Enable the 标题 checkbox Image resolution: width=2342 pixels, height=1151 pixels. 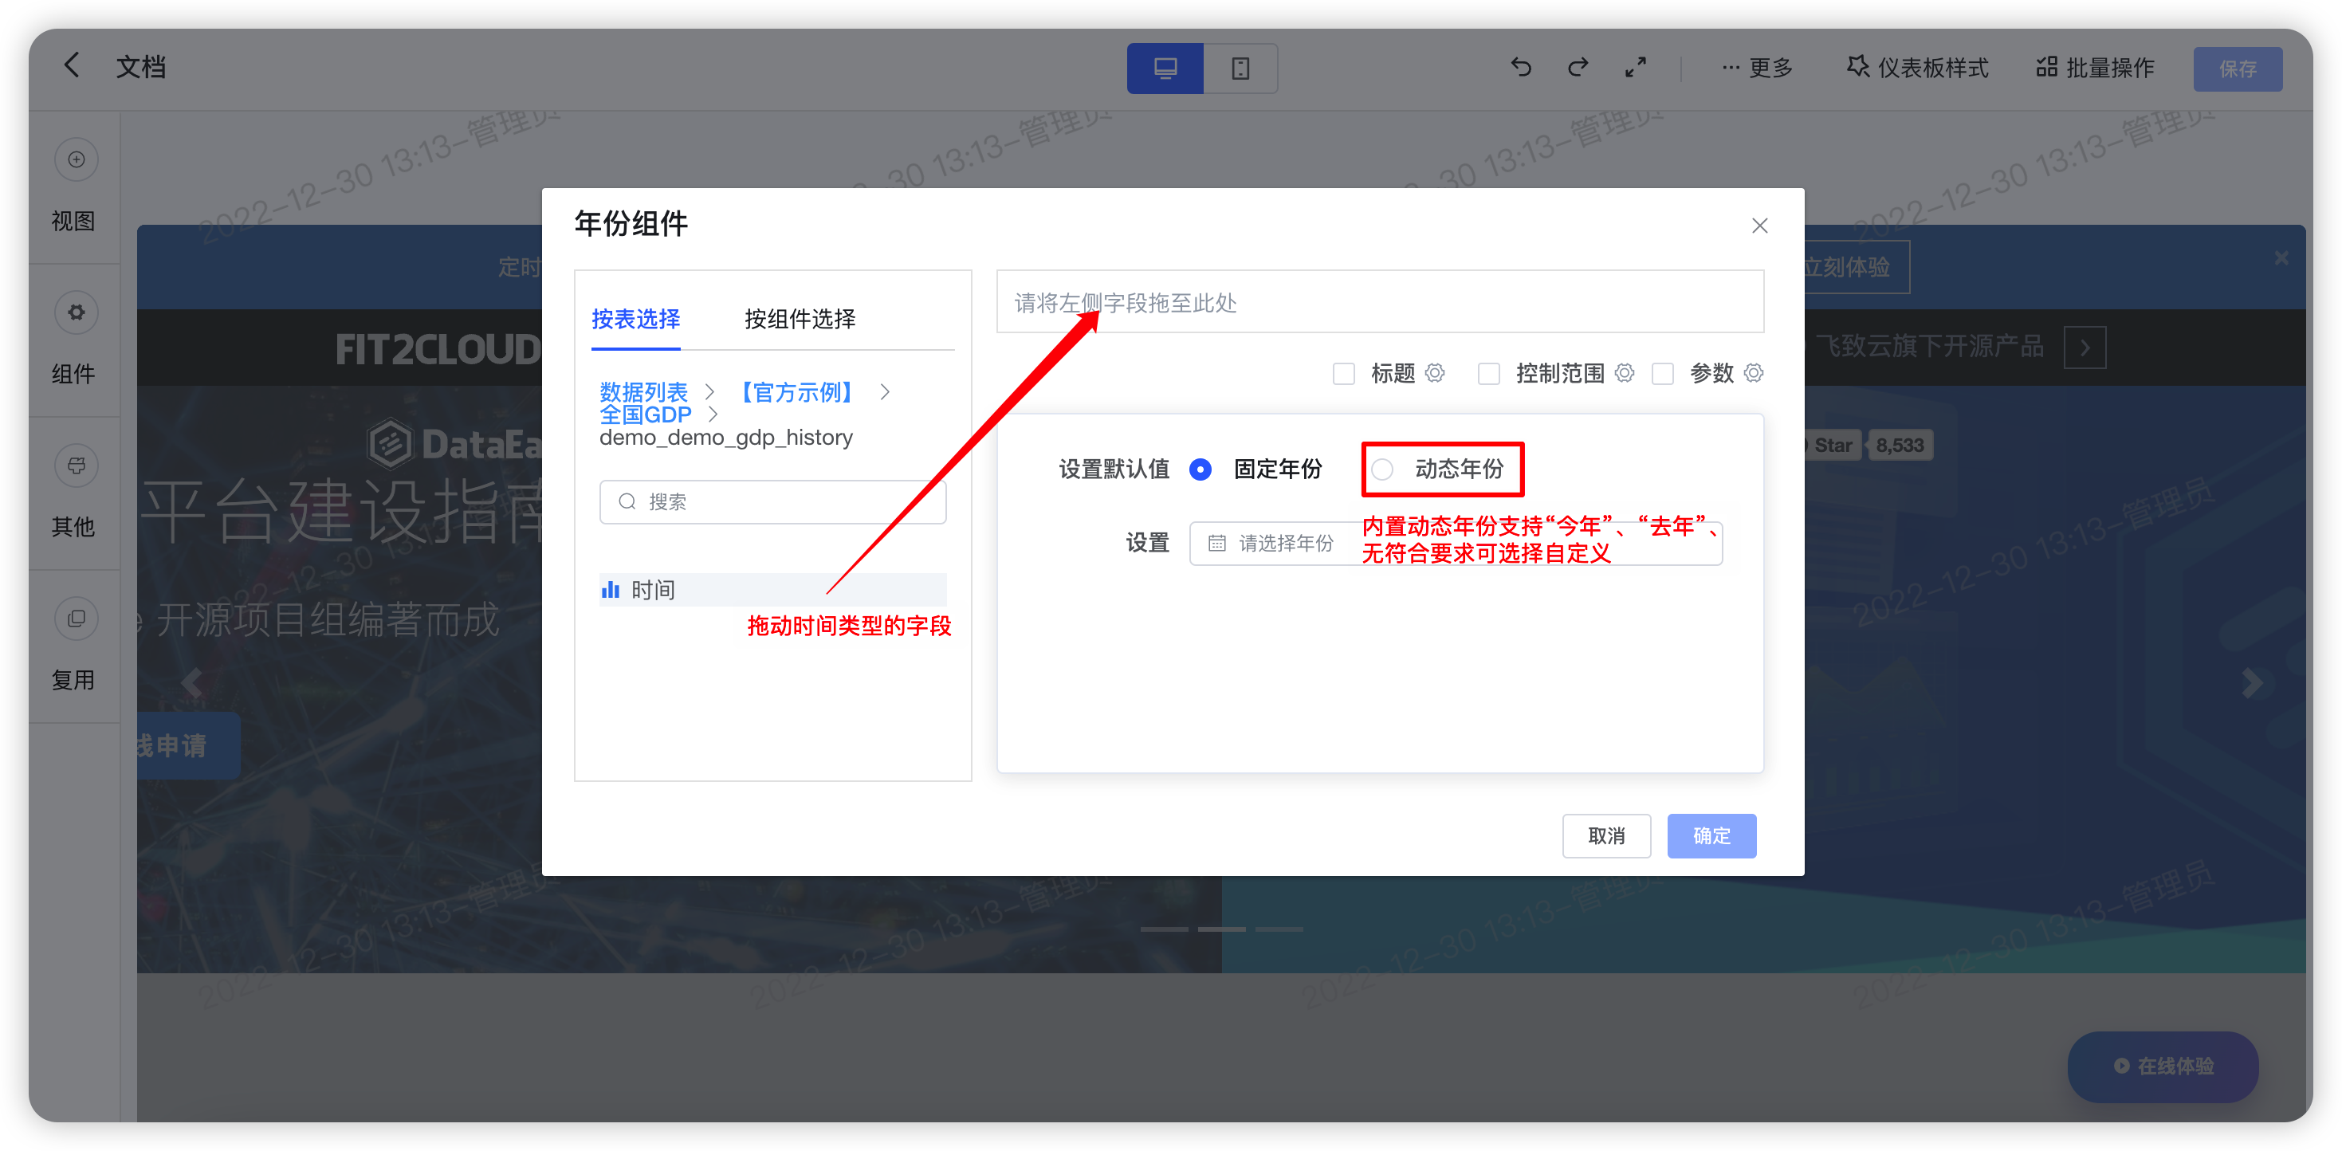[1344, 374]
